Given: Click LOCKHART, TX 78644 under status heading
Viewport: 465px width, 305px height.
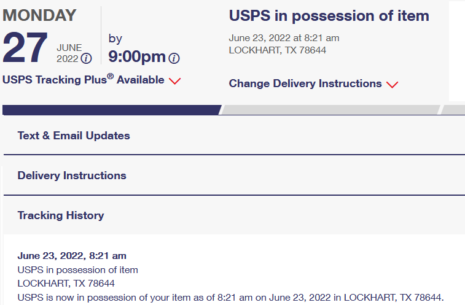Looking at the screenshot, I should pyautogui.click(x=277, y=50).
